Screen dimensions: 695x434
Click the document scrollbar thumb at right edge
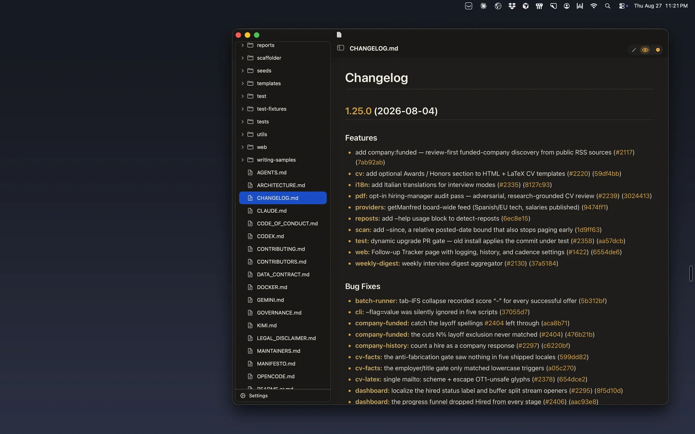(x=691, y=273)
